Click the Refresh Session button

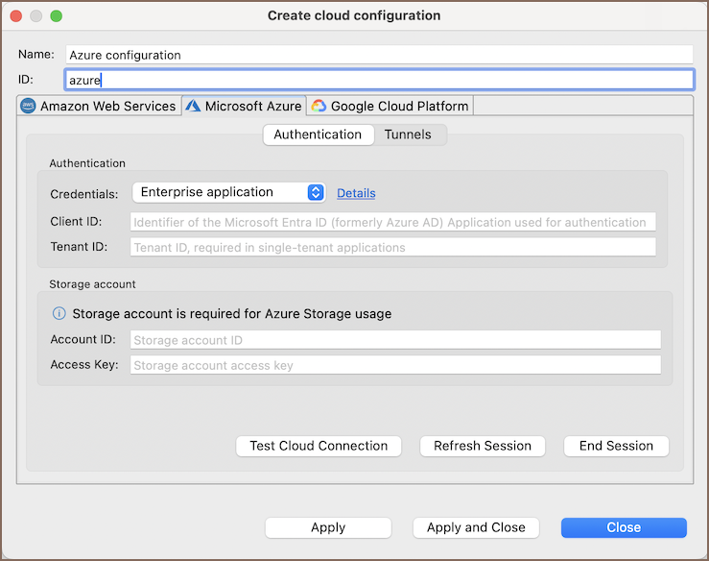[483, 446]
